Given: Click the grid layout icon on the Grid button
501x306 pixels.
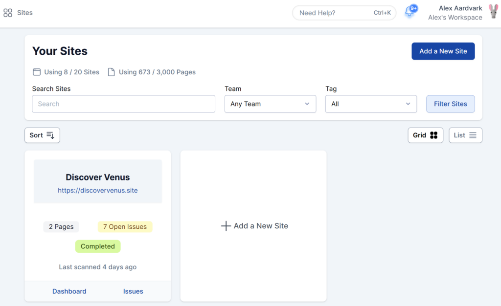Looking at the screenshot, I should click(434, 135).
